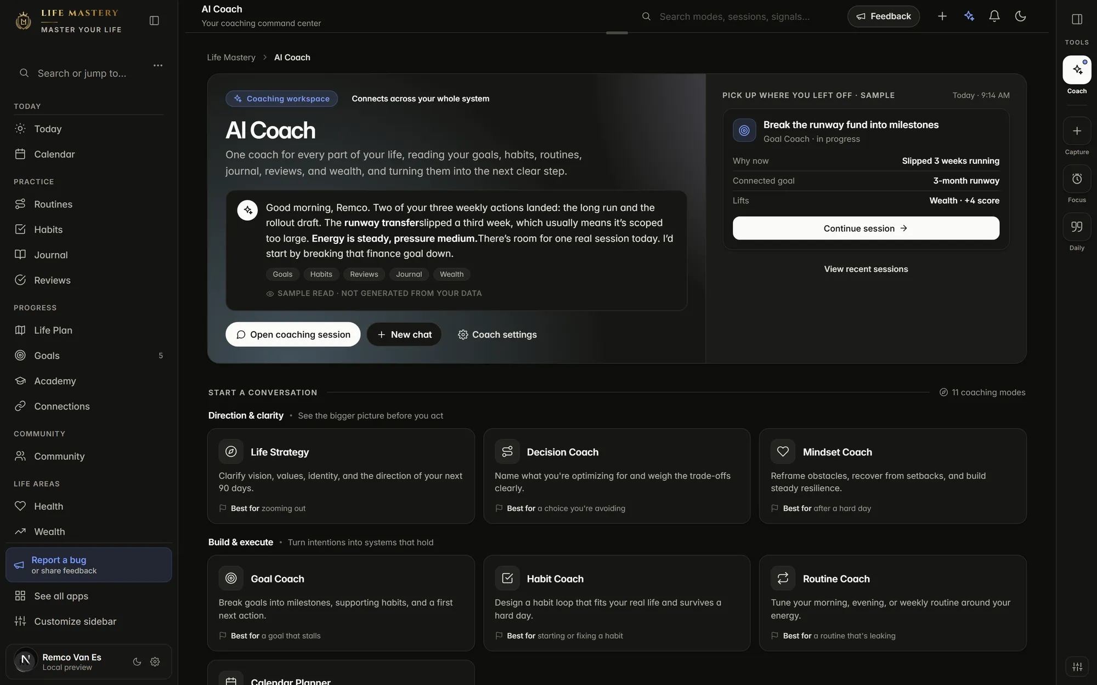The image size is (1097, 685).
Task: Click the Goals tag chip
Action: pos(282,274)
